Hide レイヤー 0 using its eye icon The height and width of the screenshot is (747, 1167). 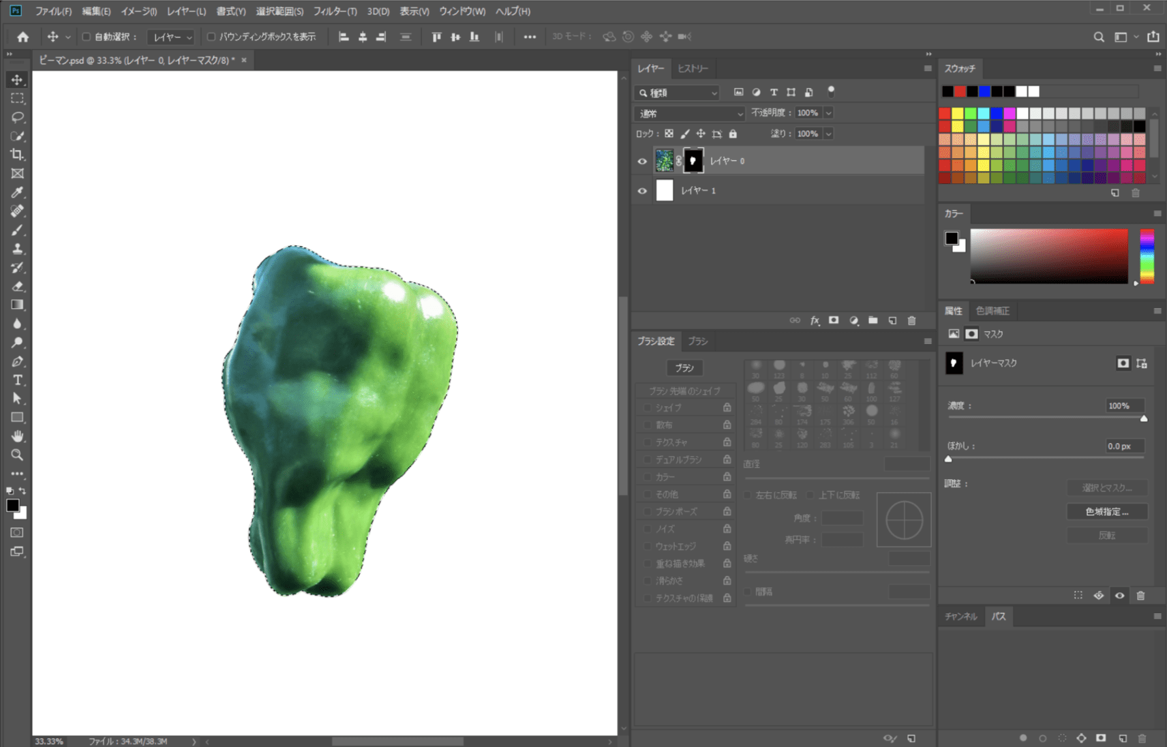click(642, 162)
